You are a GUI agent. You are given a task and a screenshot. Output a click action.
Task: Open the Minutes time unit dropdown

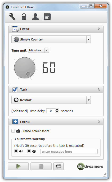coord(38,50)
